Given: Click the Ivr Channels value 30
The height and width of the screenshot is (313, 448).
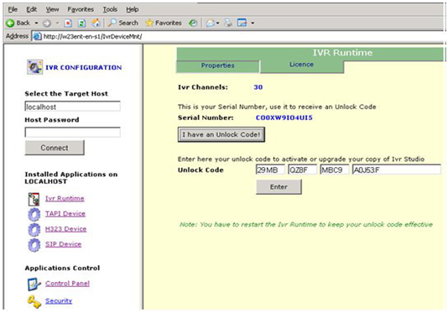Looking at the screenshot, I should pyautogui.click(x=258, y=87).
